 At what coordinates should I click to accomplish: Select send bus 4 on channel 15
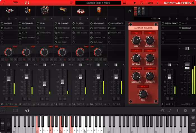pyautogui.click(x=87, y=59)
